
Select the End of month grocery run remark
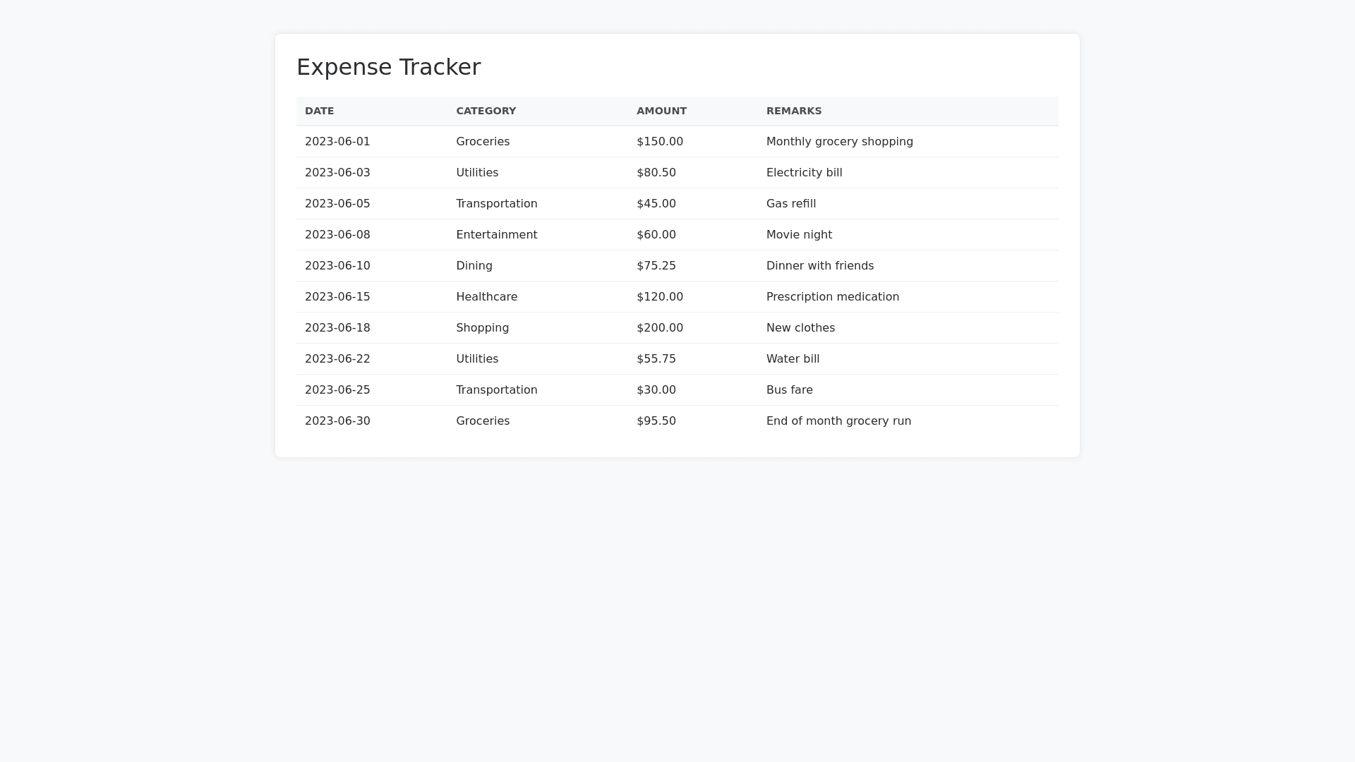click(x=838, y=421)
